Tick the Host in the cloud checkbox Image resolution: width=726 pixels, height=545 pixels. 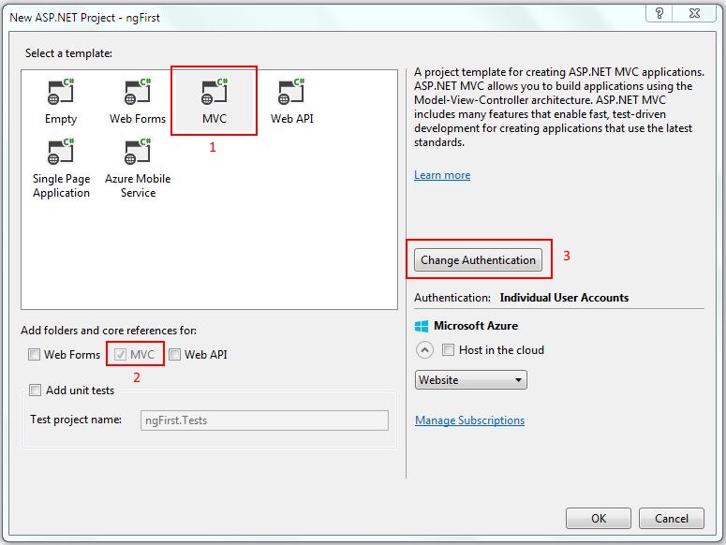pyautogui.click(x=448, y=350)
